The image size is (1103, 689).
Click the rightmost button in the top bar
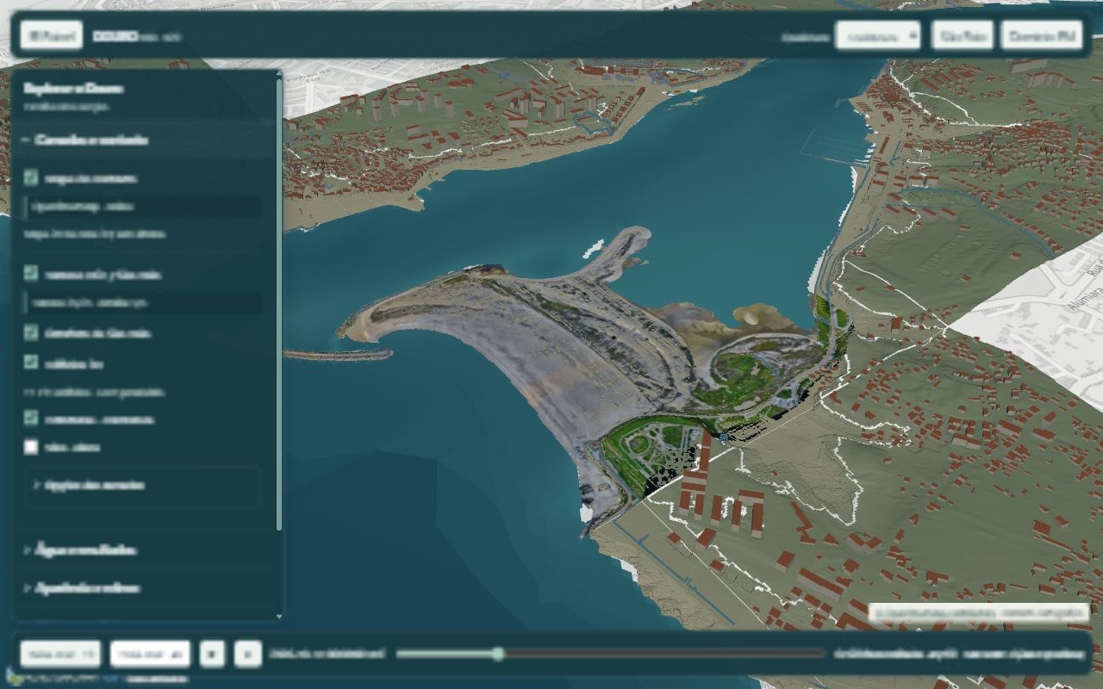tap(1041, 36)
